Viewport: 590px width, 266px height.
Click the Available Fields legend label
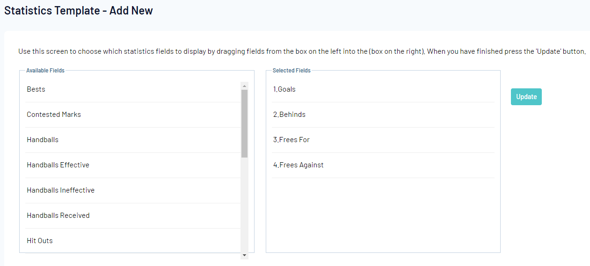click(x=45, y=71)
